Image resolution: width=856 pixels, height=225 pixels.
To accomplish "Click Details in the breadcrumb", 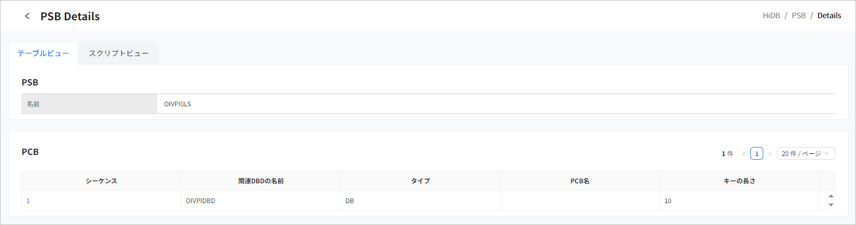I will 829,15.
